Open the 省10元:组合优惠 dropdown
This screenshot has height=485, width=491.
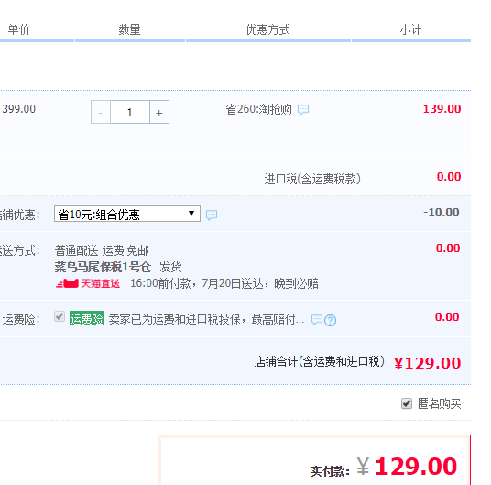click(127, 214)
